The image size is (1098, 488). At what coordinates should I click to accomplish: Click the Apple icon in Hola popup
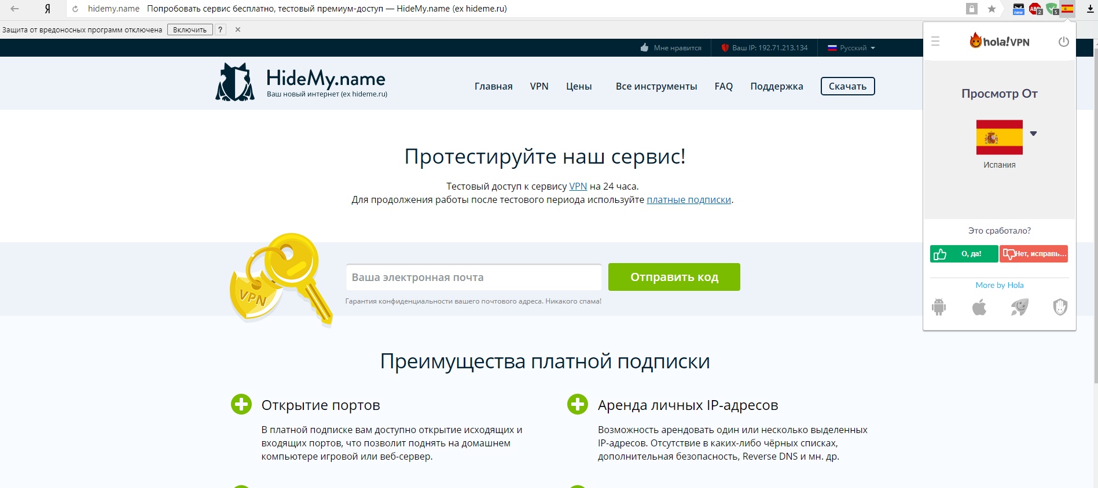click(x=979, y=307)
